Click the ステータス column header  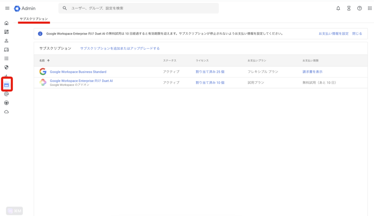[169, 61]
